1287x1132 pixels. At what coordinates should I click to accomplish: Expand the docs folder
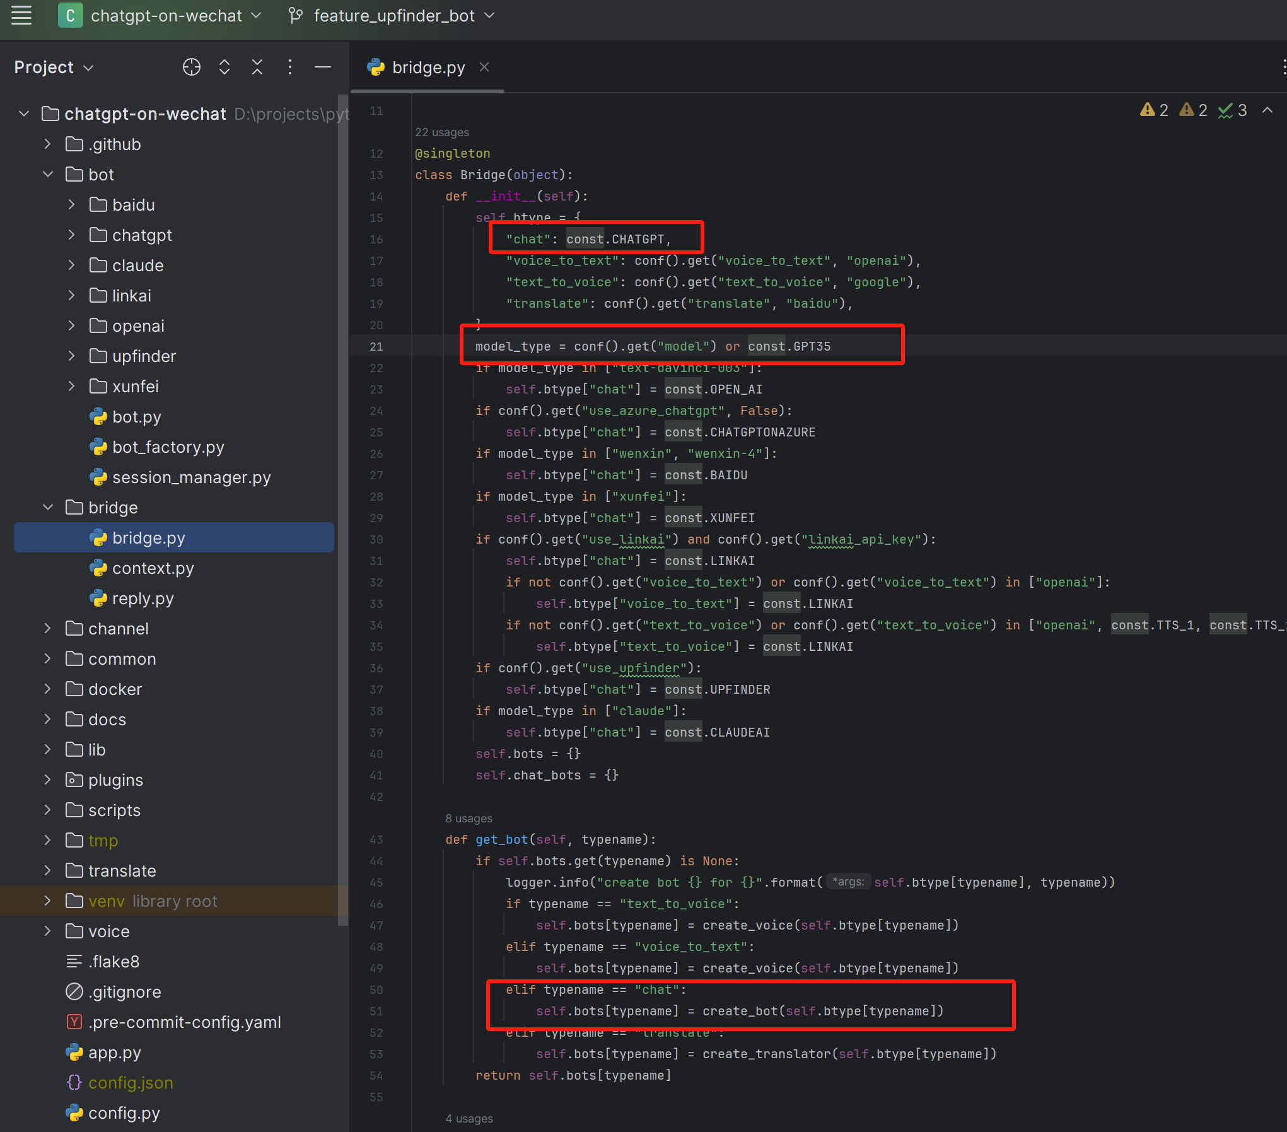coord(48,719)
